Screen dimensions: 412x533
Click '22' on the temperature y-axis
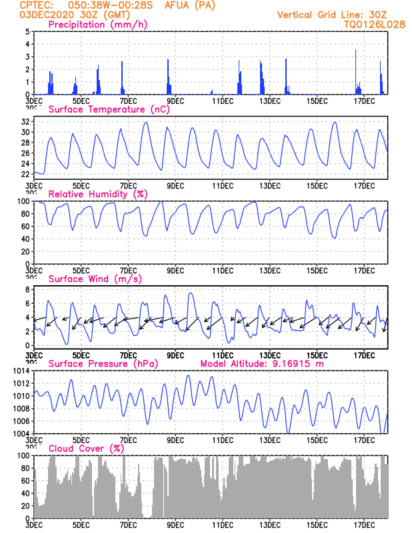tap(25, 175)
